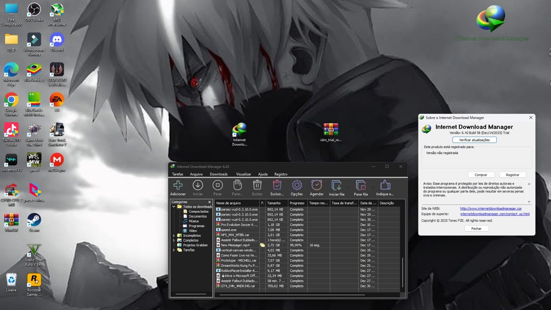Open the internetdownloadmanager.com website link

[491, 208]
